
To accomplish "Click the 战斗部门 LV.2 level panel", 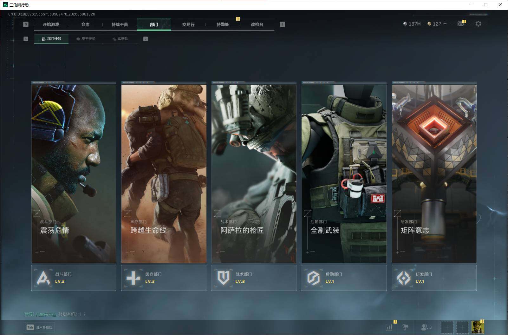I will pos(74,278).
